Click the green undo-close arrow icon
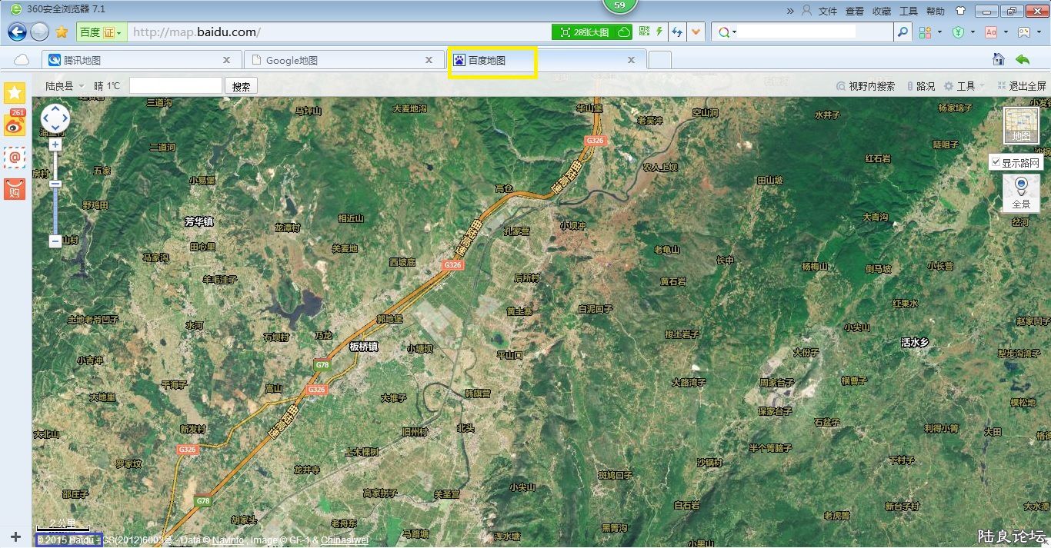 [1023, 60]
